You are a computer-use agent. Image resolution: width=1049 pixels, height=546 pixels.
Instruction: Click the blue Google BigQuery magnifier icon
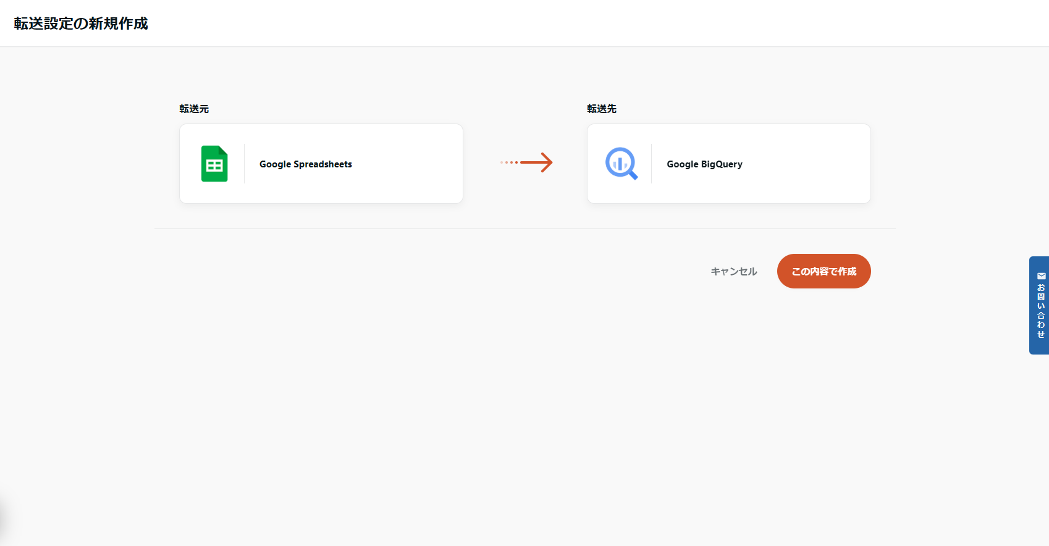pyautogui.click(x=621, y=164)
